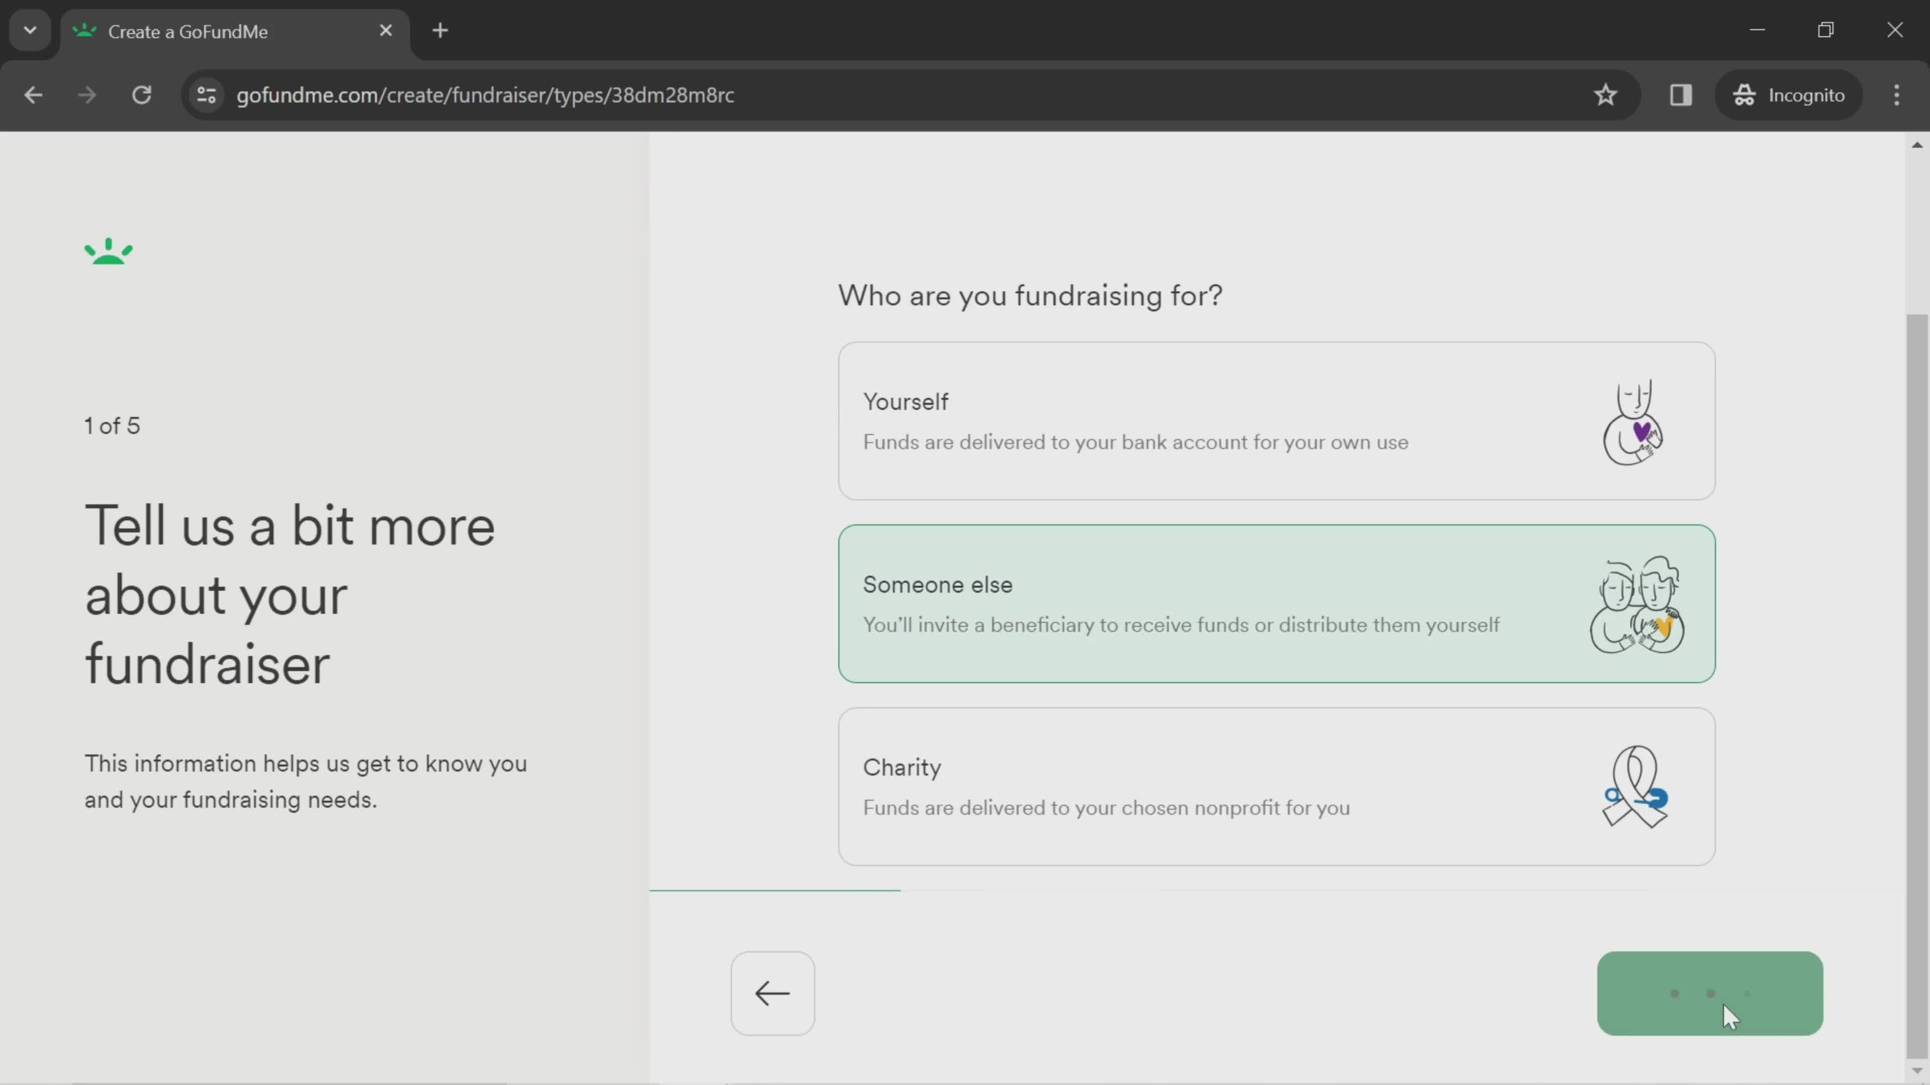The height and width of the screenshot is (1085, 1930).
Task: Click the gofundme.com address bar URL
Action: [485, 95]
